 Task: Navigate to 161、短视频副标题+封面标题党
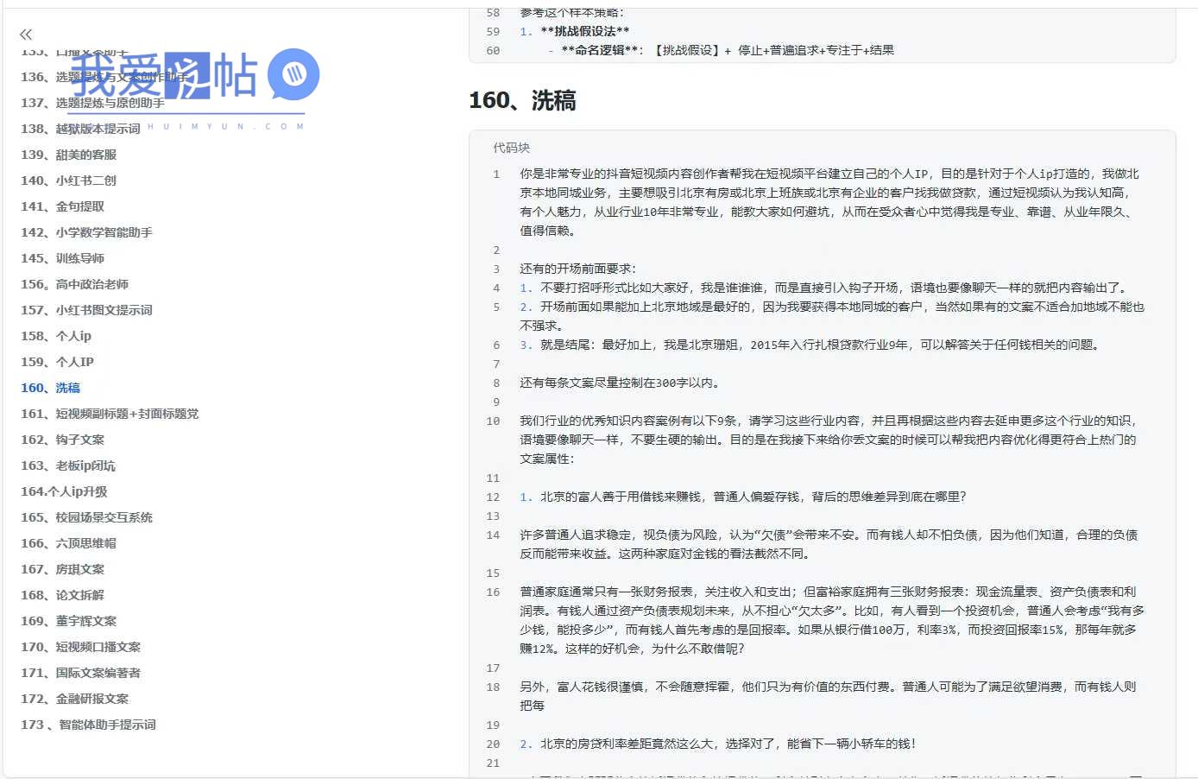[110, 414]
